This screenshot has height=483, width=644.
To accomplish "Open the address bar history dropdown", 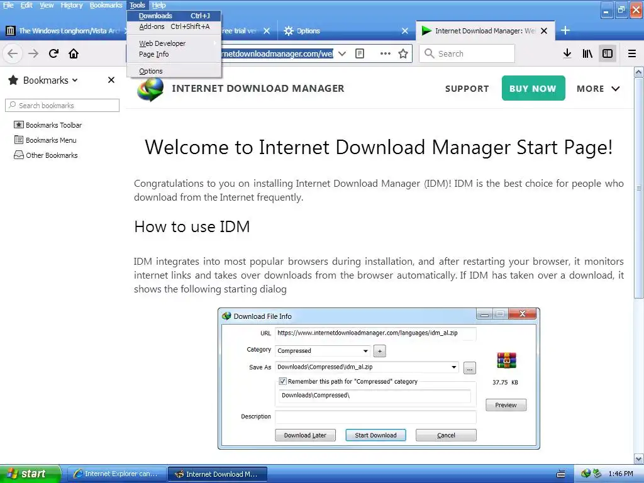I will point(342,53).
